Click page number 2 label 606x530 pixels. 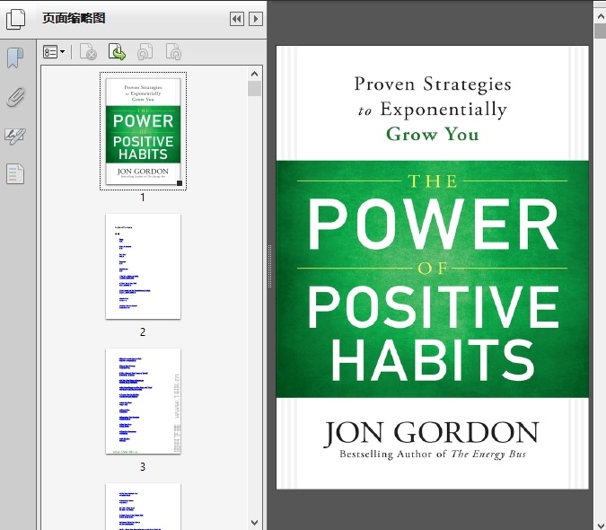[143, 332]
